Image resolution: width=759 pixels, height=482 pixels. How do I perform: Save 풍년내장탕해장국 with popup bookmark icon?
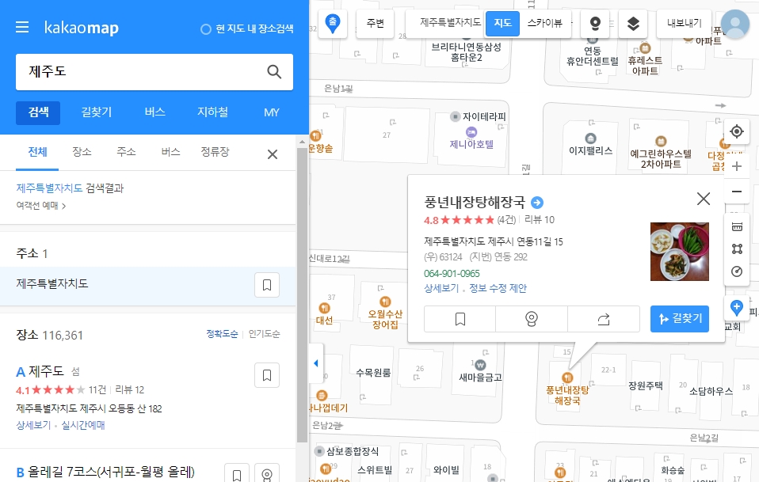[x=460, y=319]
